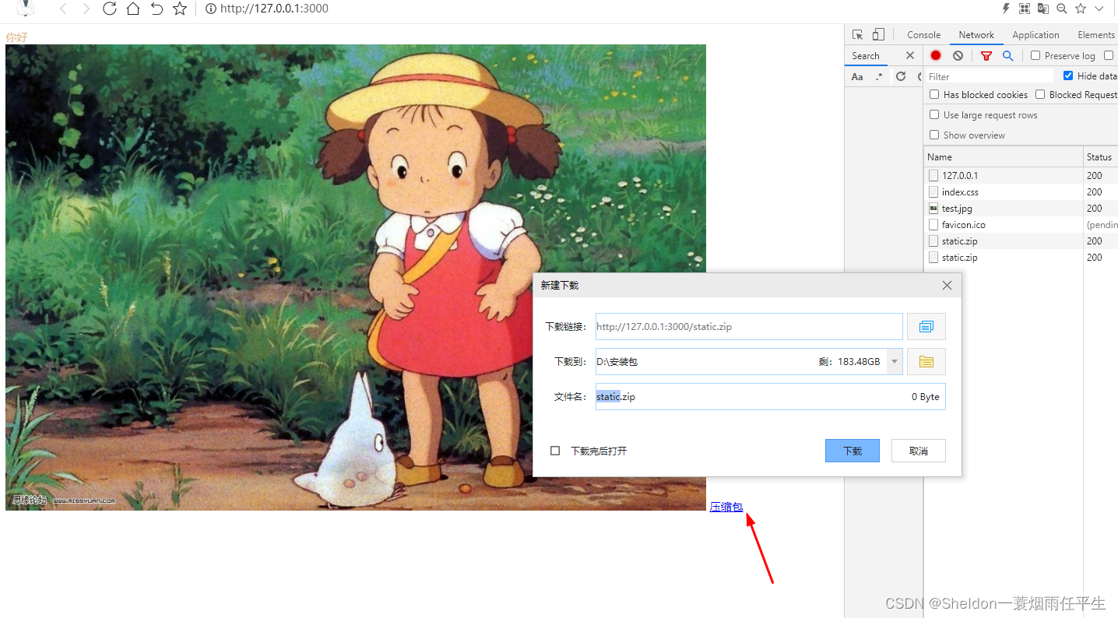Reload the page with the refresh icon
1118x618 pixels.
[x=109, y=9]
